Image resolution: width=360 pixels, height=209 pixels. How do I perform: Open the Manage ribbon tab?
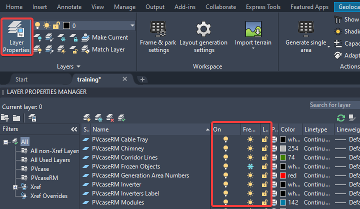click(x=124, y=7)
